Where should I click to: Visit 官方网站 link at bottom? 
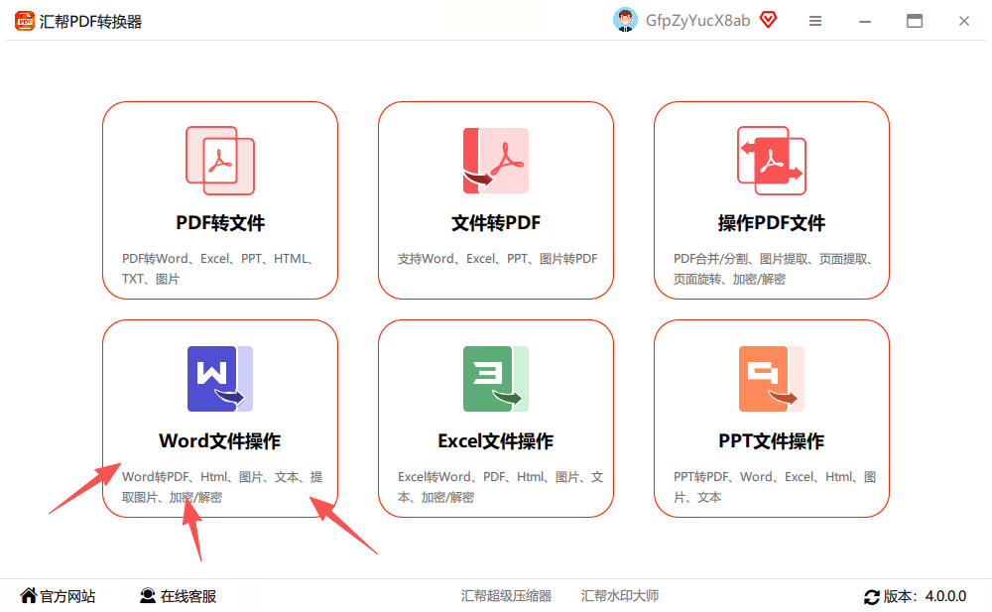pyautogui.click(x=58, y=596)
